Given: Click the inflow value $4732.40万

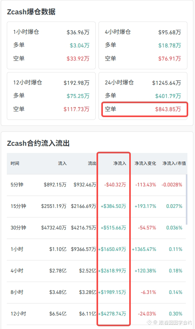Looking at the screenshot, I should coord(54,228).
